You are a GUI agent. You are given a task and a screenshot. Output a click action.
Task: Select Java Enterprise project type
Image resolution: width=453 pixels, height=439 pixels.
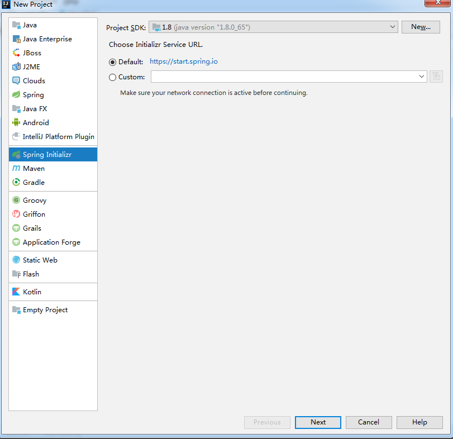tap(53, 39)
